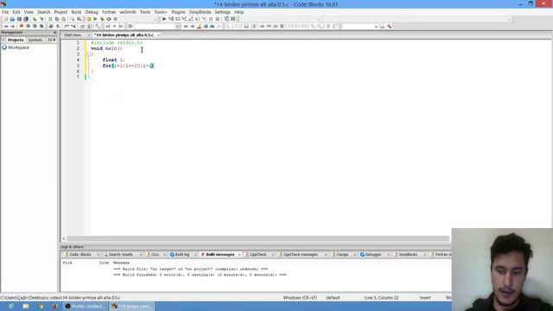Click the Save all files icon
Viewport: 553px width, 311px height.
[26, 19]
